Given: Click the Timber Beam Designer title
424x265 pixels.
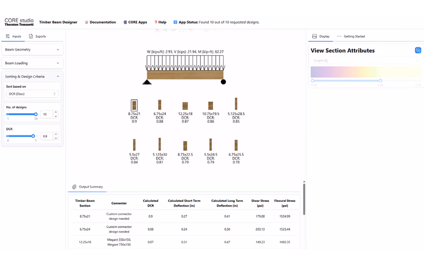Looking at the screenshot, I should pyautogui.click(x=58, y=22).
